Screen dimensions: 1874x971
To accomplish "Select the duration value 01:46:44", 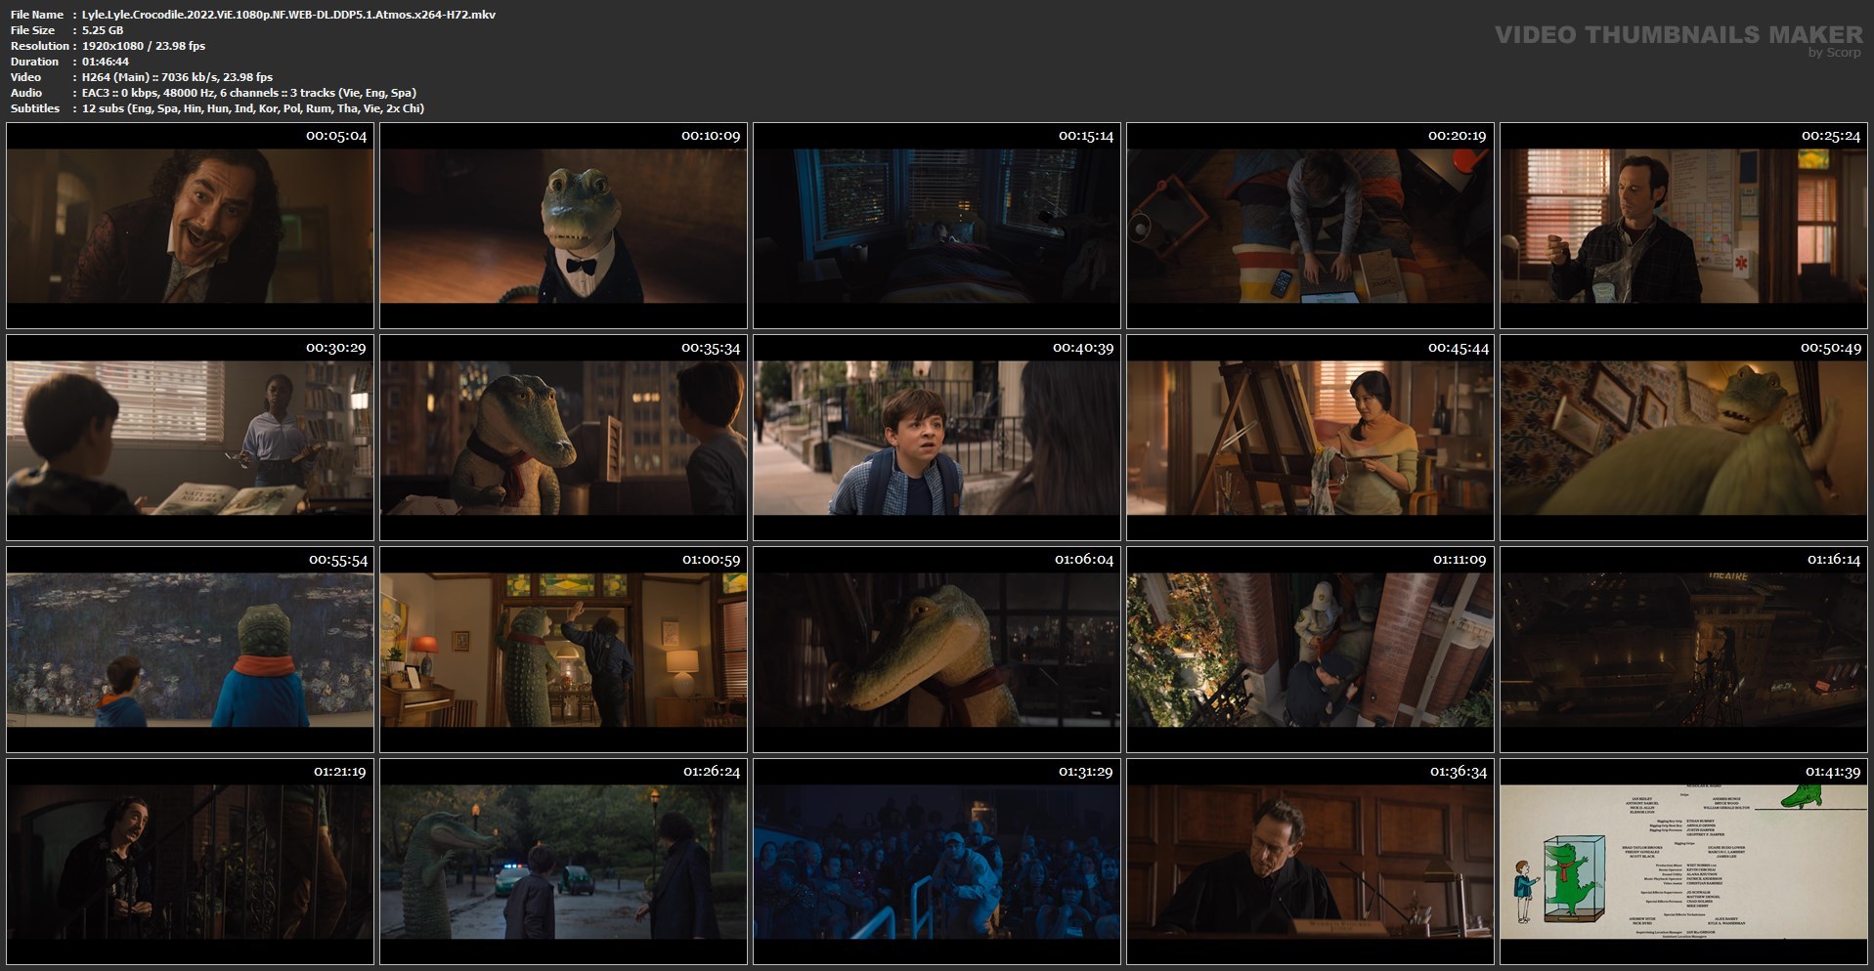I will tap(106, 62).
